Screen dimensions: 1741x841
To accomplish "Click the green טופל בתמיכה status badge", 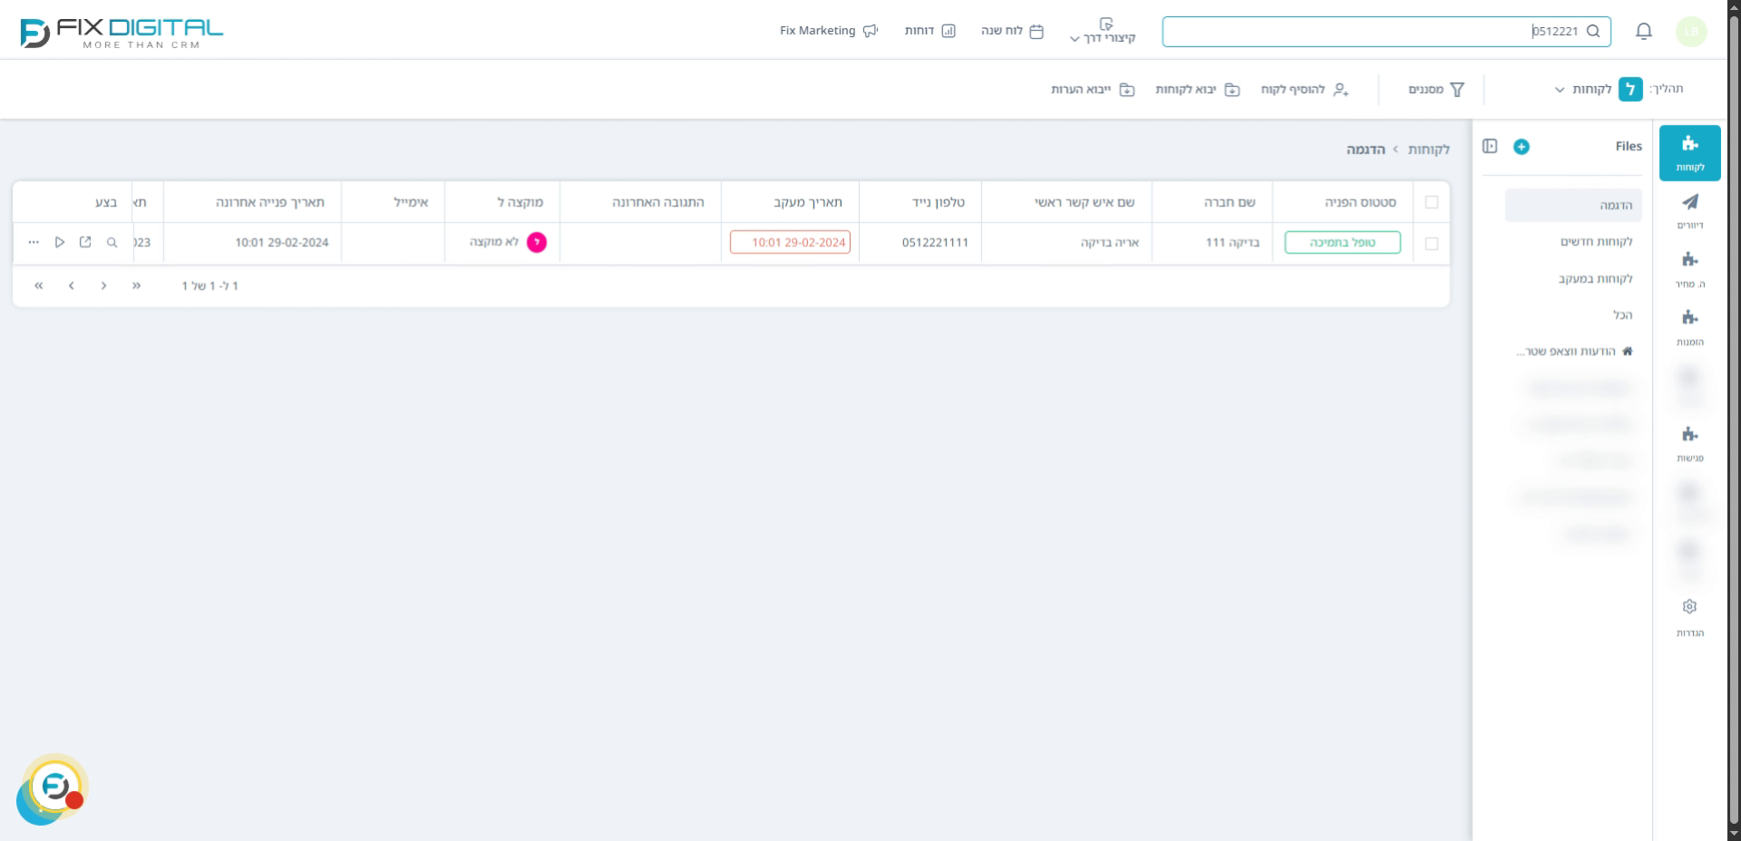I will point(1342,243).
